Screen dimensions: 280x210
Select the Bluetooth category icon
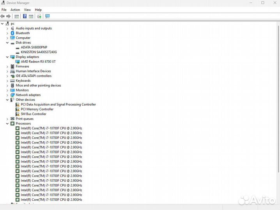[12, 33]
